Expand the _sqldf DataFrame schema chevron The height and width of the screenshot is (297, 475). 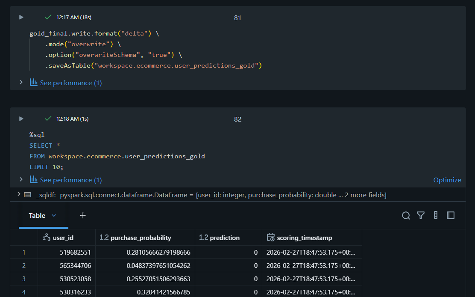tap(19, 194)
